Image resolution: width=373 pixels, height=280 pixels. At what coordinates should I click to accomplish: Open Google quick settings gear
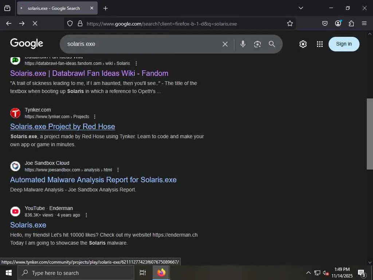303,44
